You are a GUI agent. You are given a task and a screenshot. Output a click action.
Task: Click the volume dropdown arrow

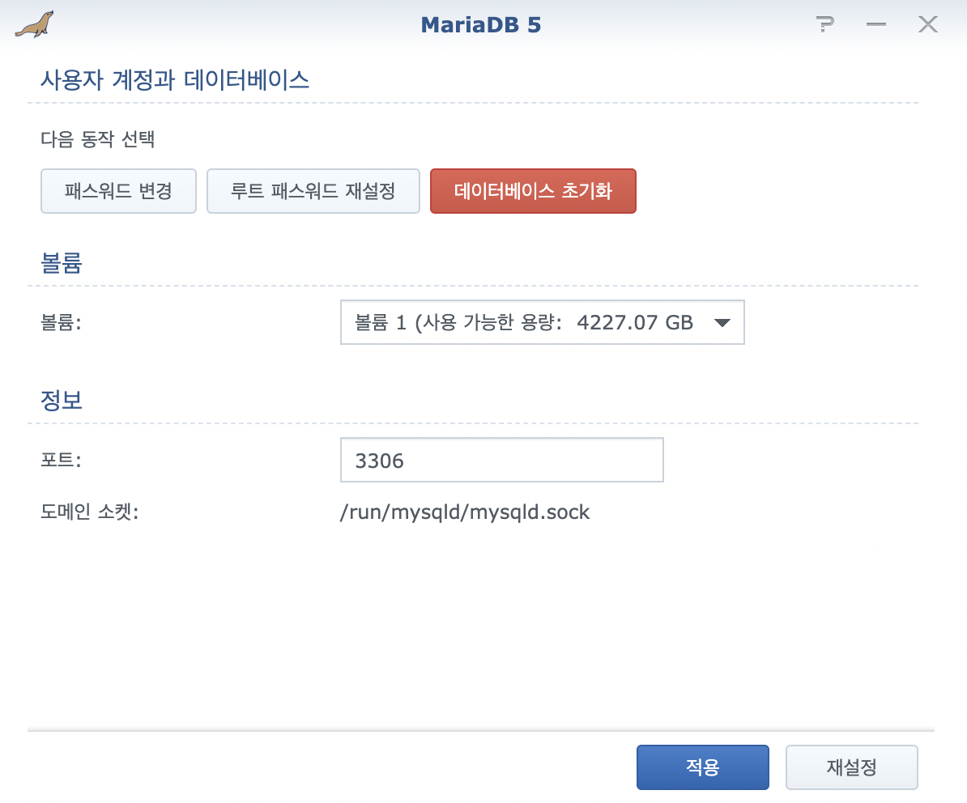(x=722, y=322)
